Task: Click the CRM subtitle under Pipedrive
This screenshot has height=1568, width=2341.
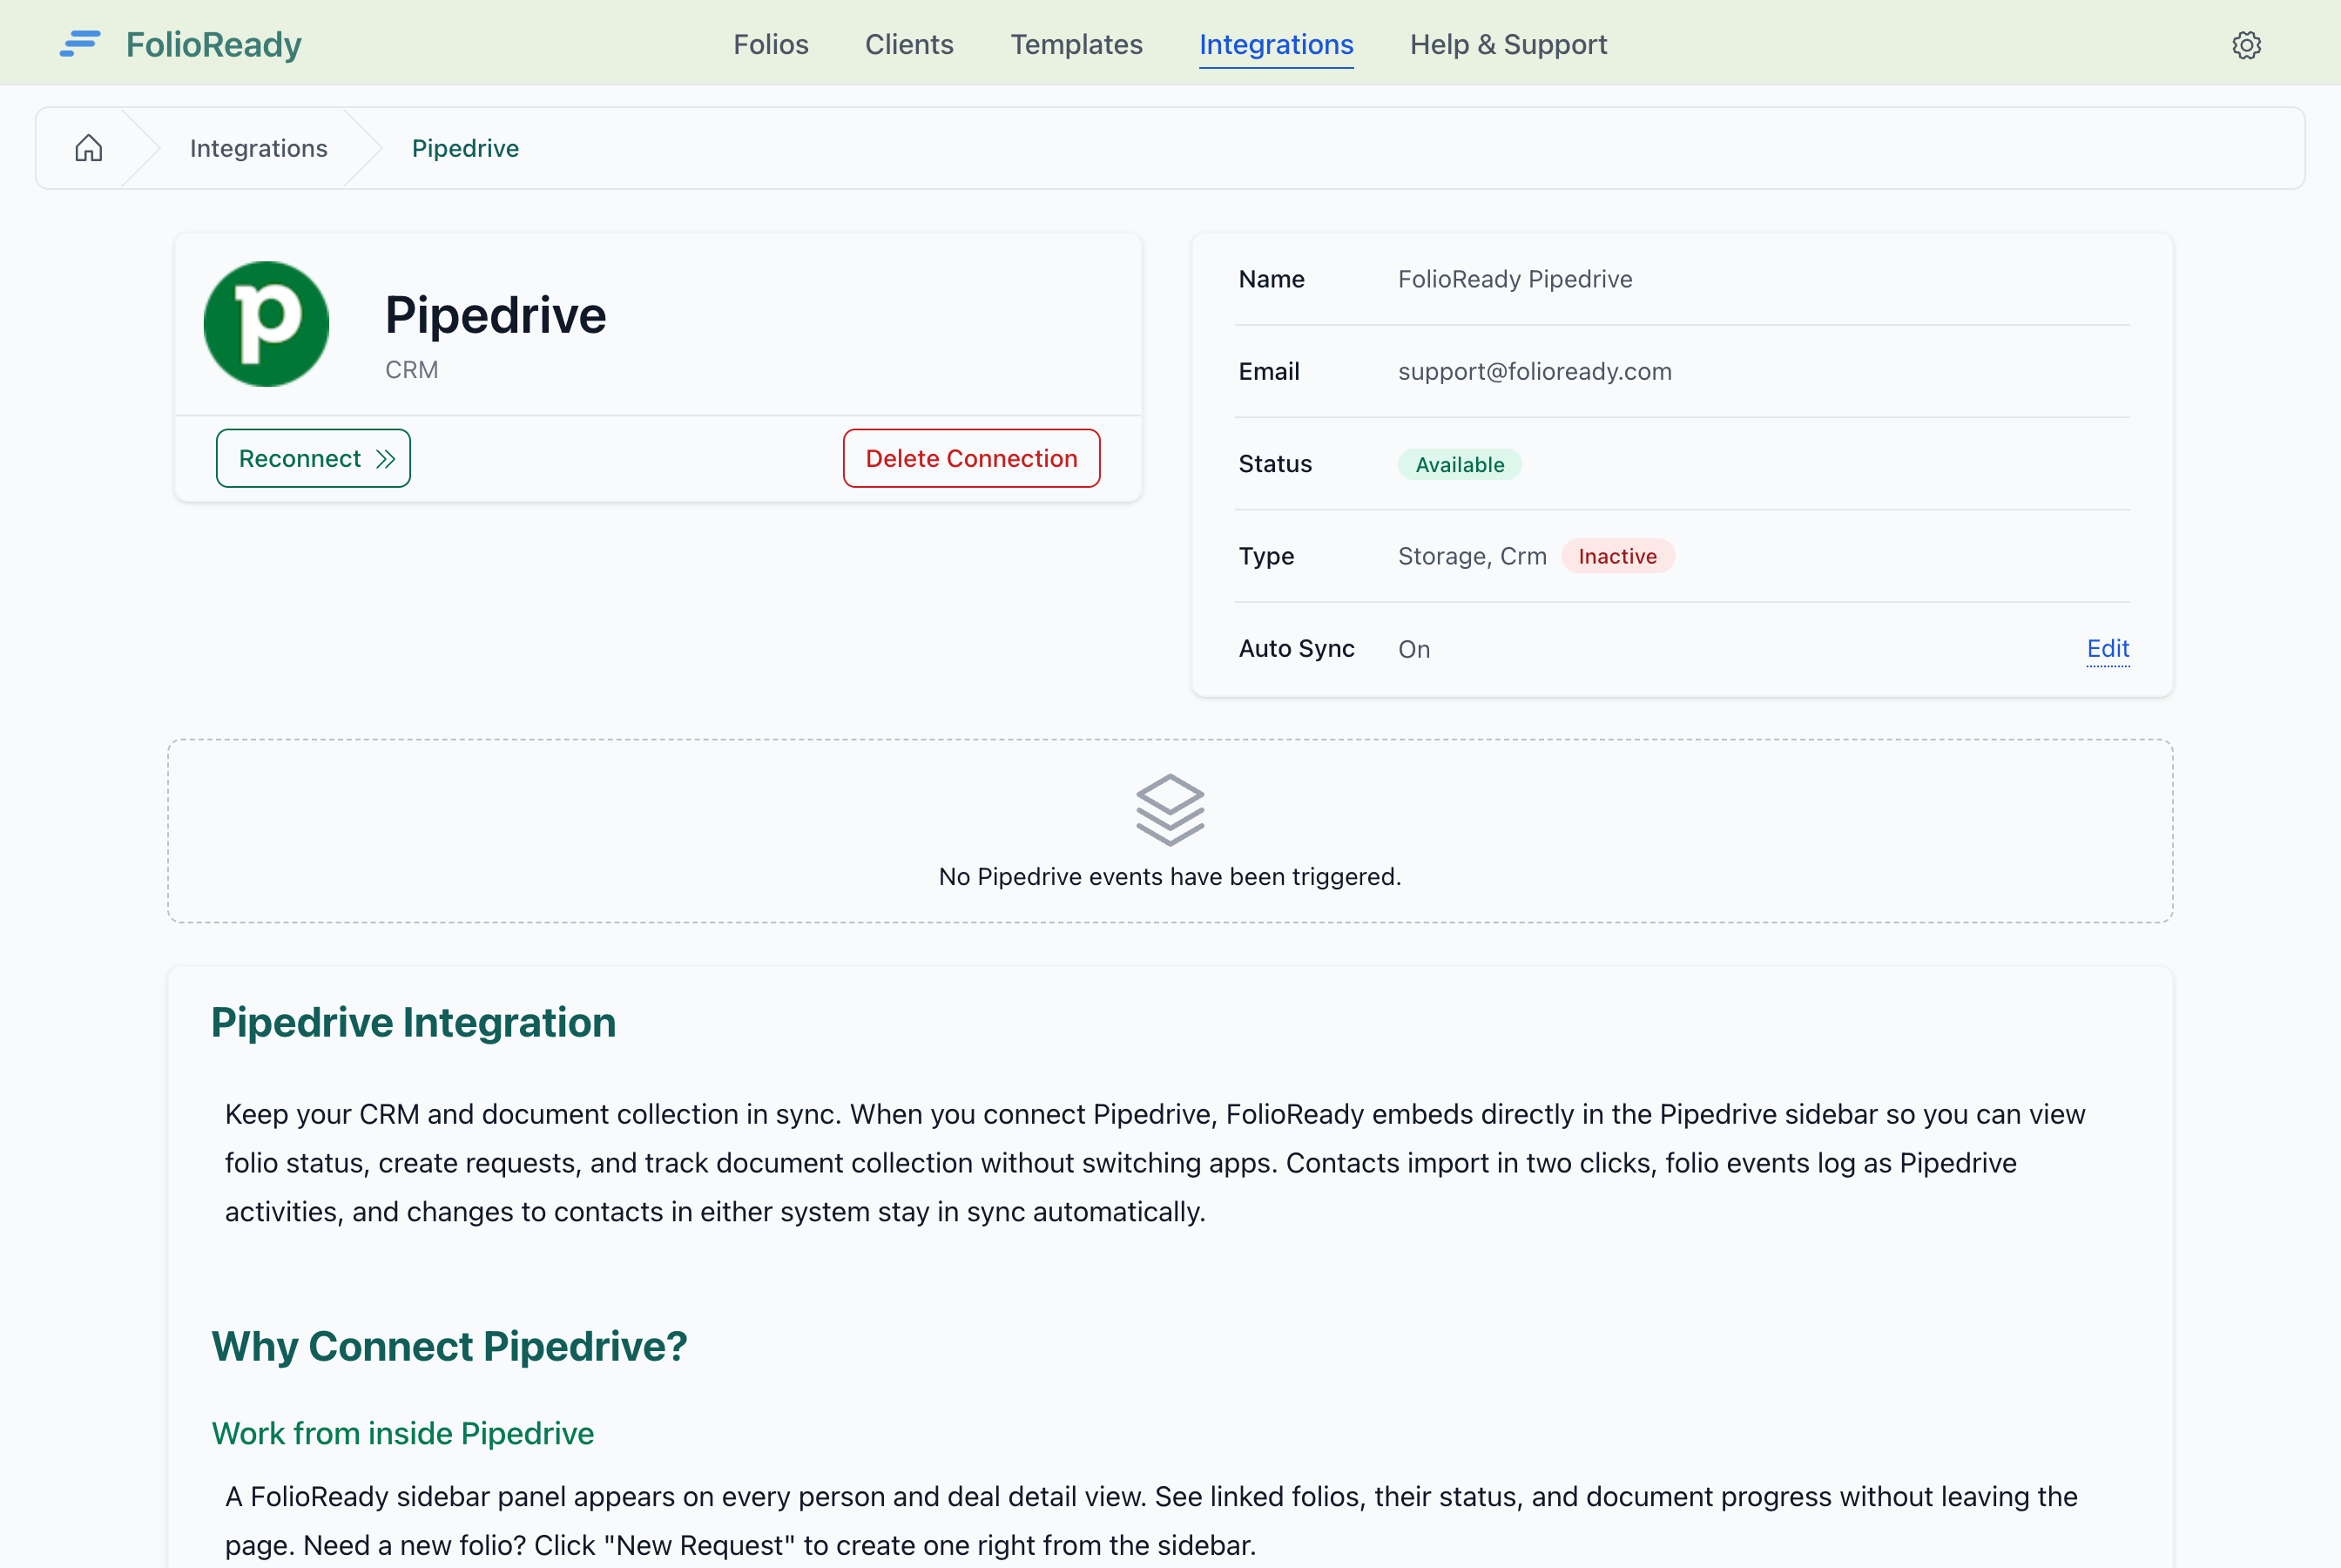Action: click(411, 369)
